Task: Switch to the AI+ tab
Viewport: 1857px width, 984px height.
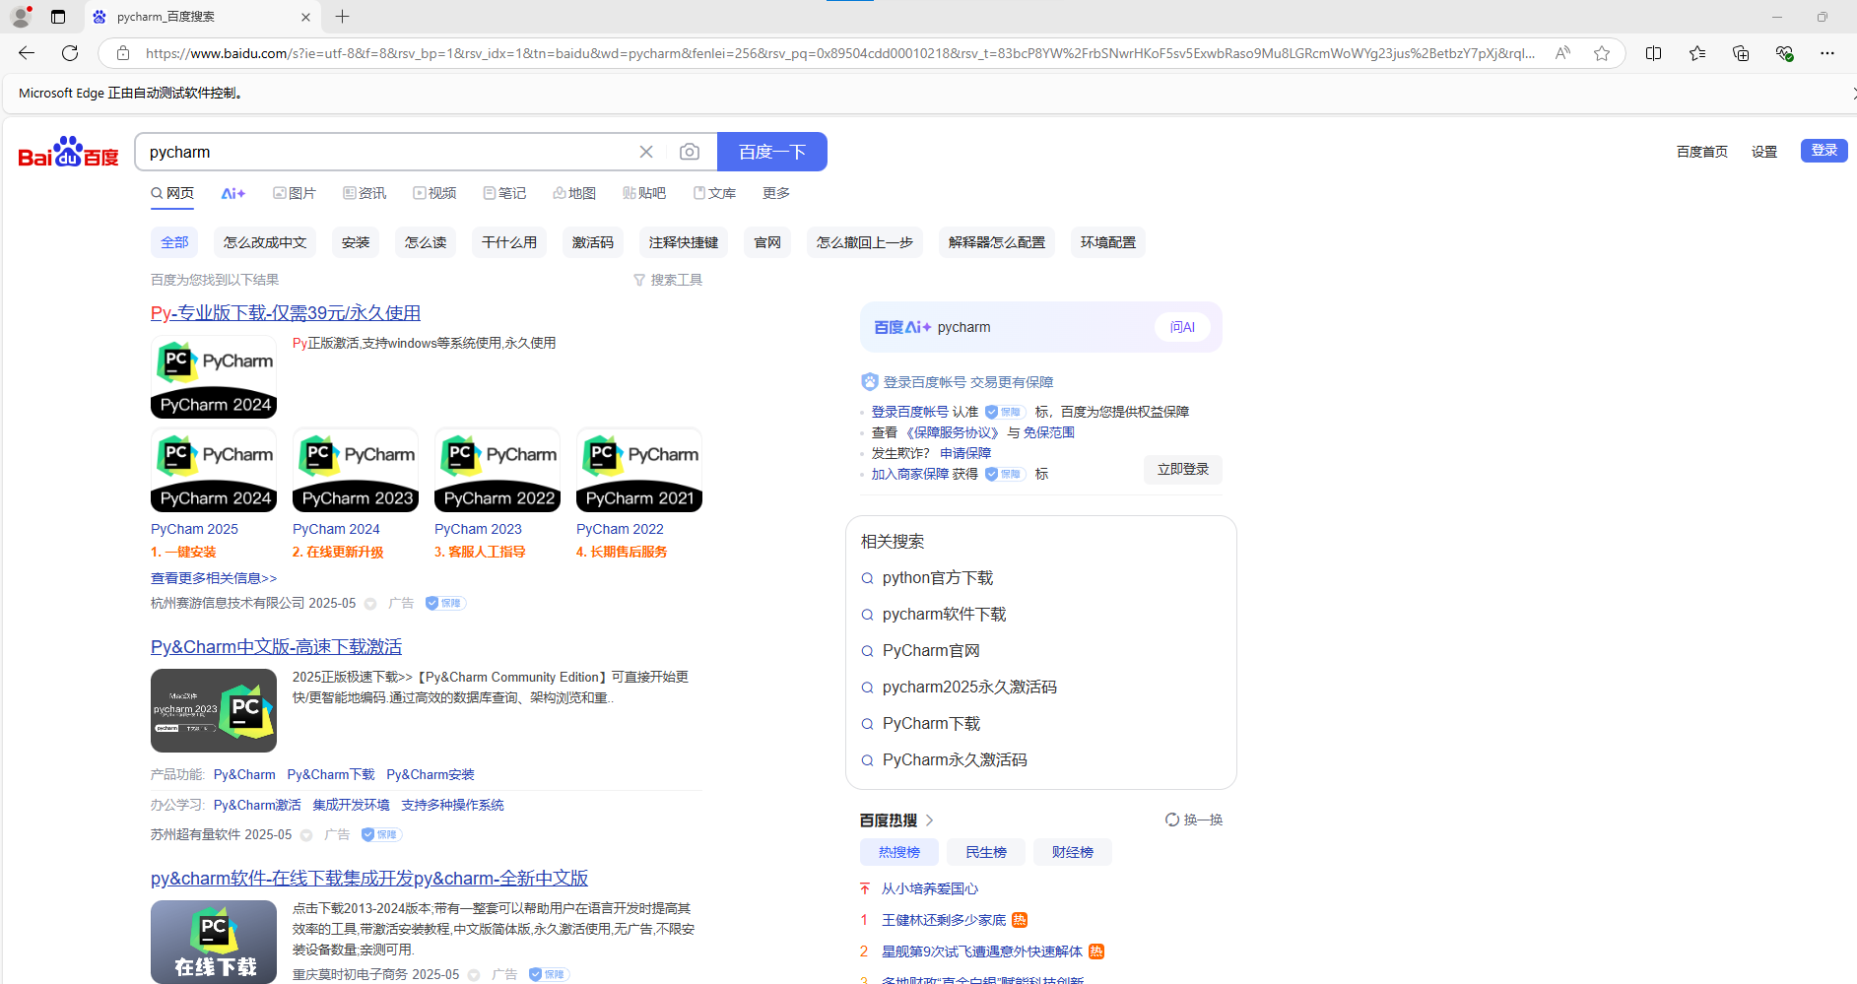Action: (232, 193)
